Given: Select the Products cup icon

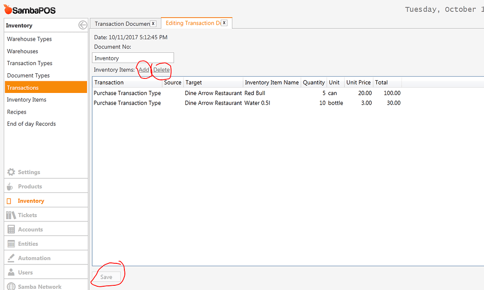Looking at the screenshot, I should click(x=10, y=186).
